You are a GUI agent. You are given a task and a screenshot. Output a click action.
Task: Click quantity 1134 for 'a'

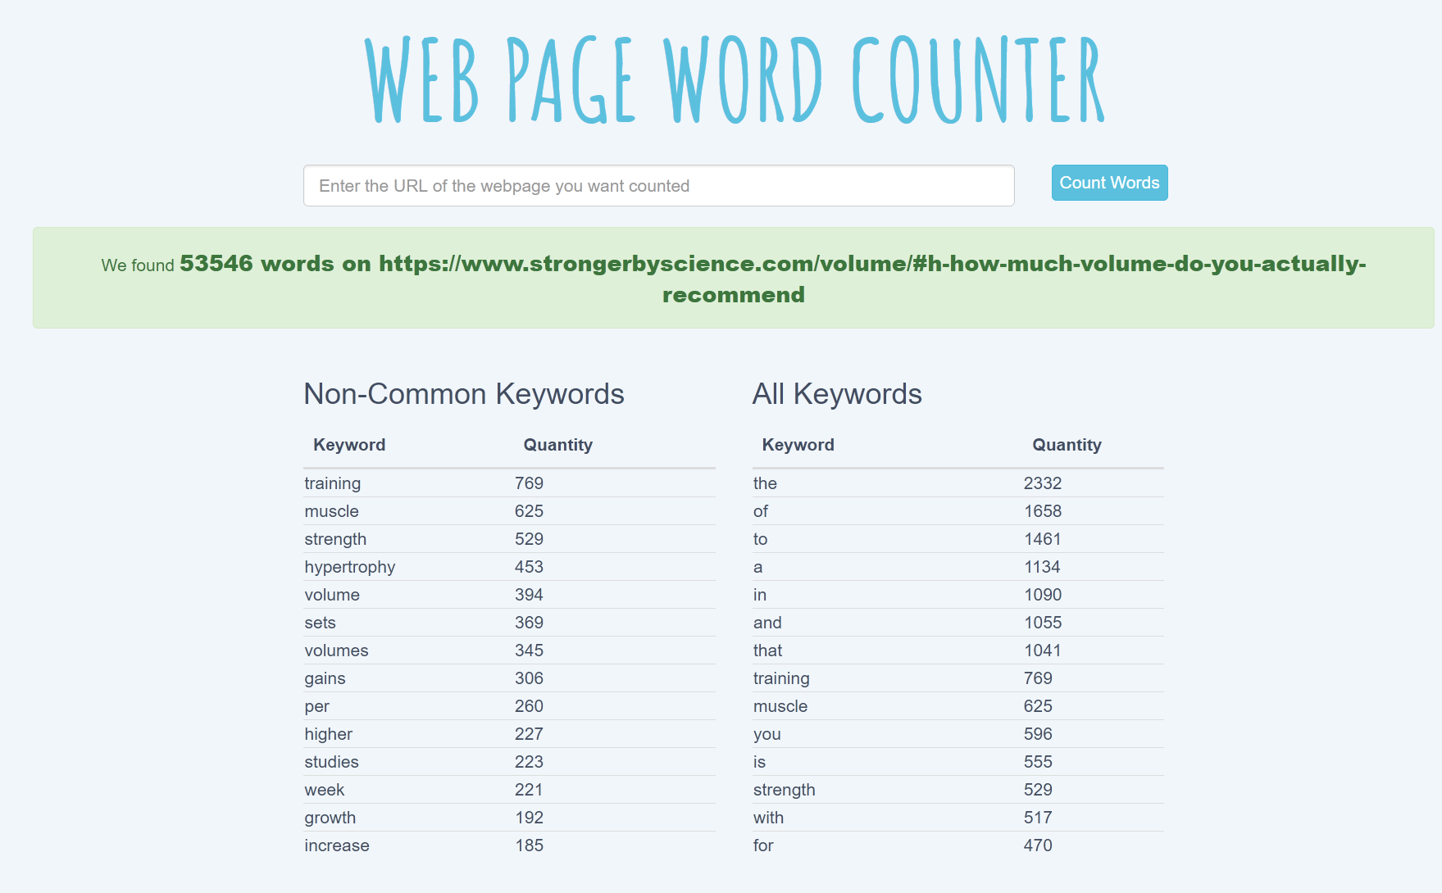pyautogui.click(x=1042, y=567)
